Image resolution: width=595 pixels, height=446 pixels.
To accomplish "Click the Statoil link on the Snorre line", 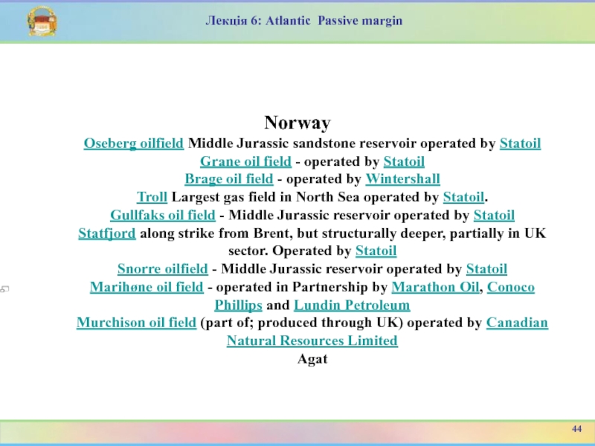I will 487,269.
